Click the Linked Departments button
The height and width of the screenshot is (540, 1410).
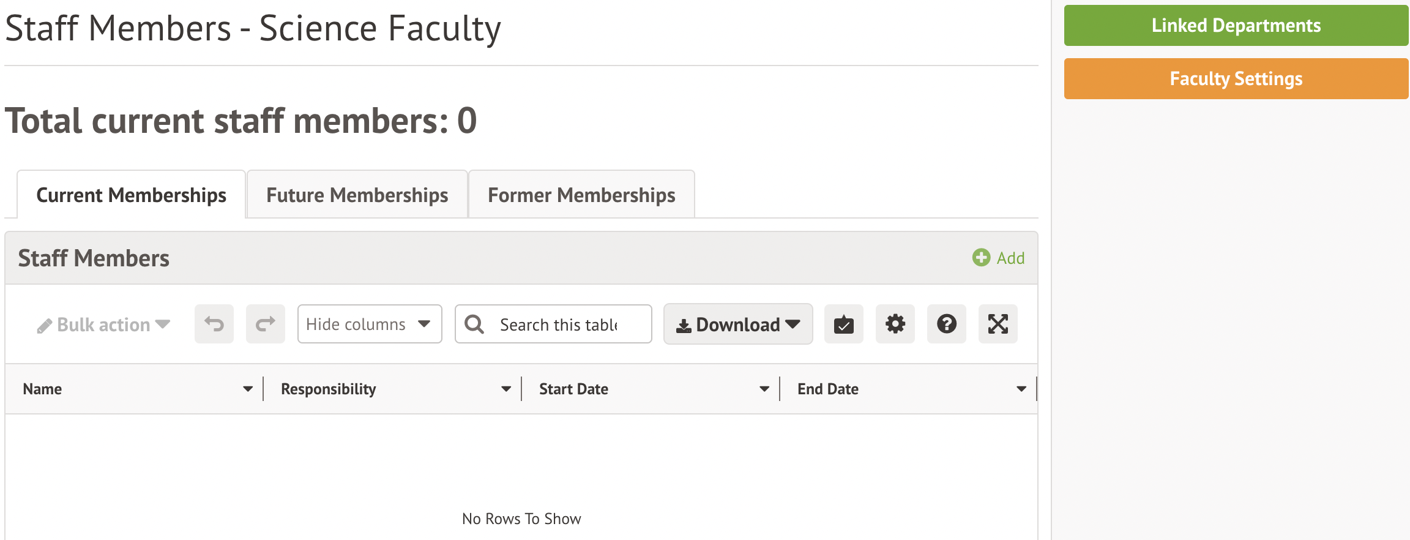[1236, 26]
